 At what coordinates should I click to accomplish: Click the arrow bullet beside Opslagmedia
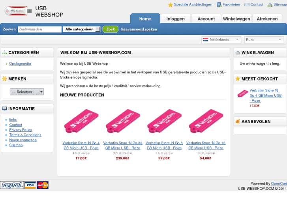[x=6, y=64]
